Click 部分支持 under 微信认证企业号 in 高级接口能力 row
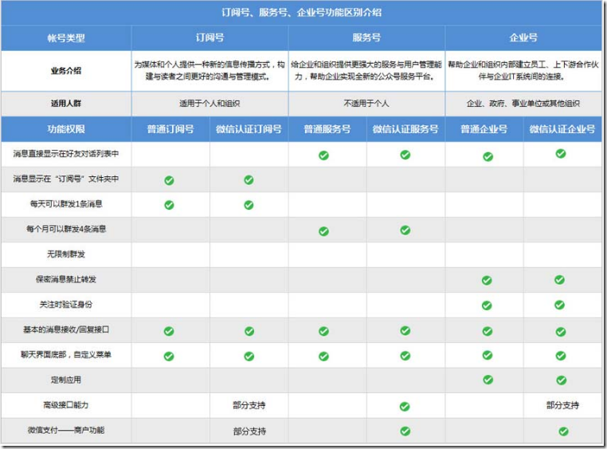Image resolution: width=607 pixels, height=449 pixels. (563, 406)
